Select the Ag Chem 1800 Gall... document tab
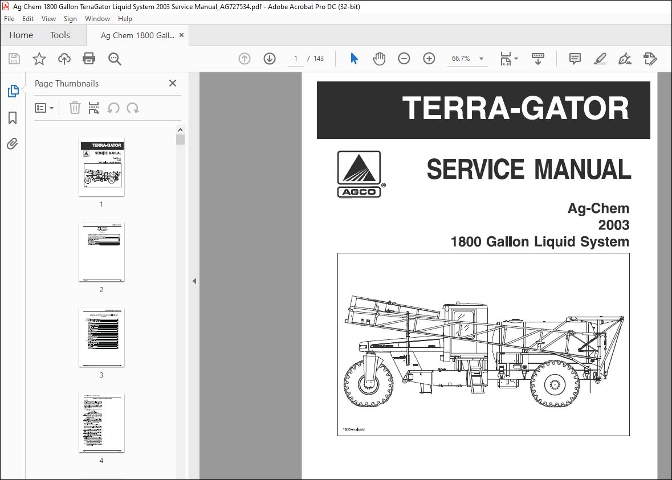Viewport: 672px width, 480px height. pos(137,35)
